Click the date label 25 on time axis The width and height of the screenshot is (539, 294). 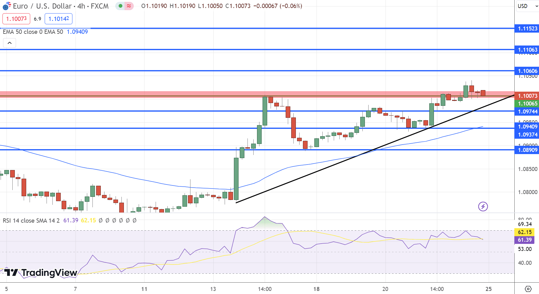488,289
